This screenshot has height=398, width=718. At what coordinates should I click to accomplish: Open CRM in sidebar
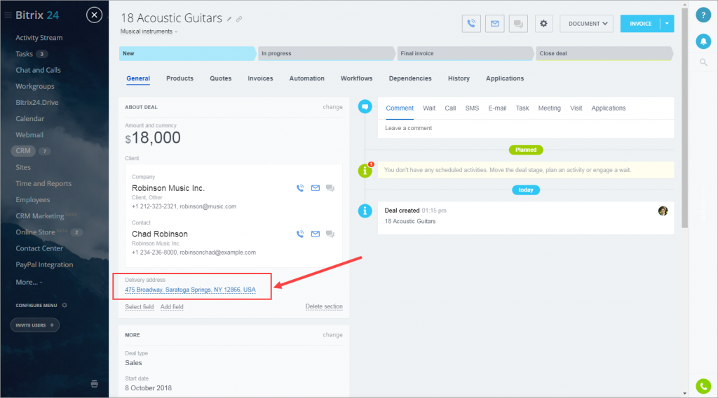tap(23, 151)
